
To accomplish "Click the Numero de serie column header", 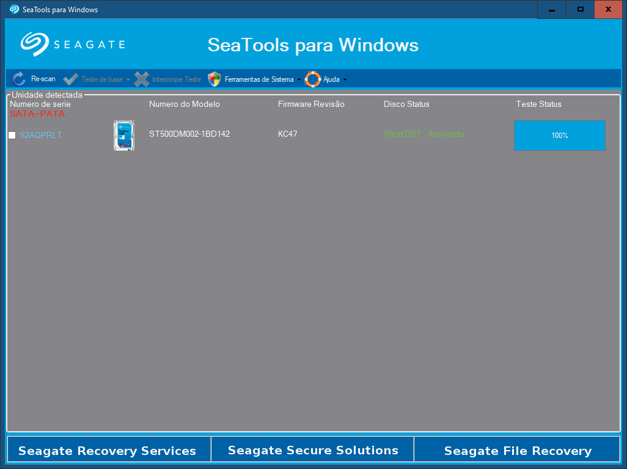I will tap(40, 104).
